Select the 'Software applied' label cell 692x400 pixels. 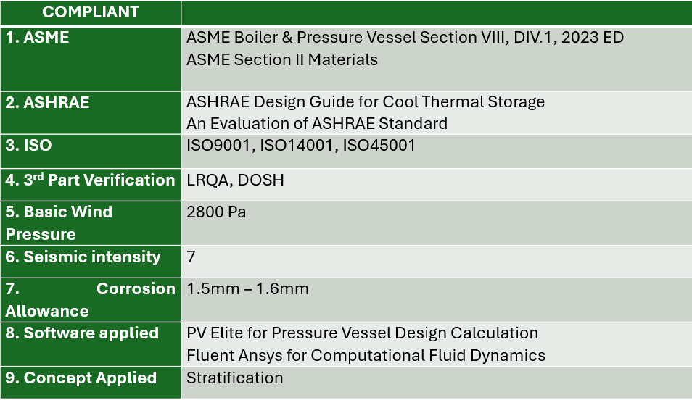[x=91, y=344]
